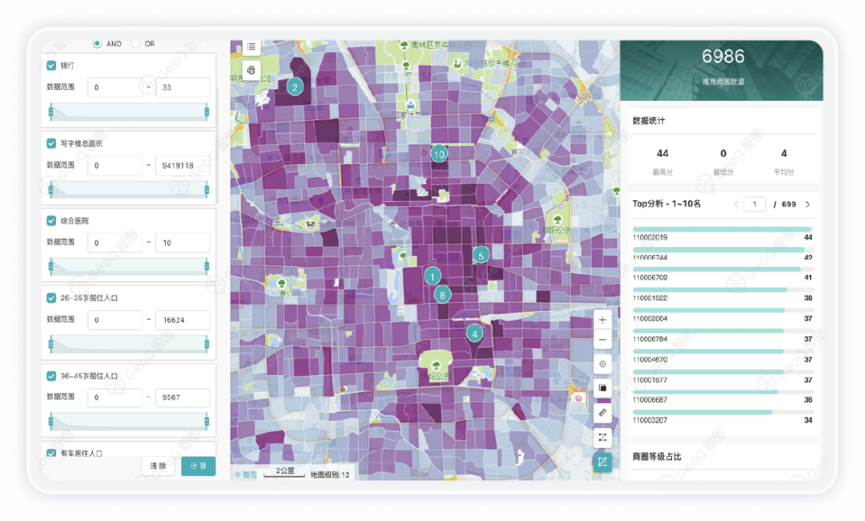Select ranking row 110004670
The width and height of the screenshot is (865, 521).
[x=722, y=355]
